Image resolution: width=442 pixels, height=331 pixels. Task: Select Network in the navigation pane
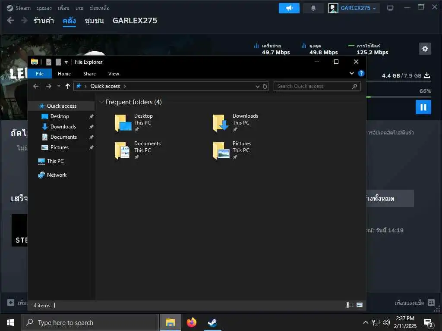57,175
